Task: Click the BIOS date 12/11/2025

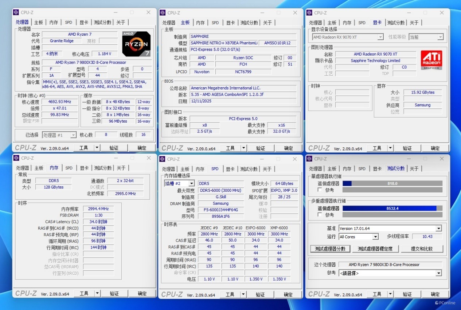Action: click(243, 101)
